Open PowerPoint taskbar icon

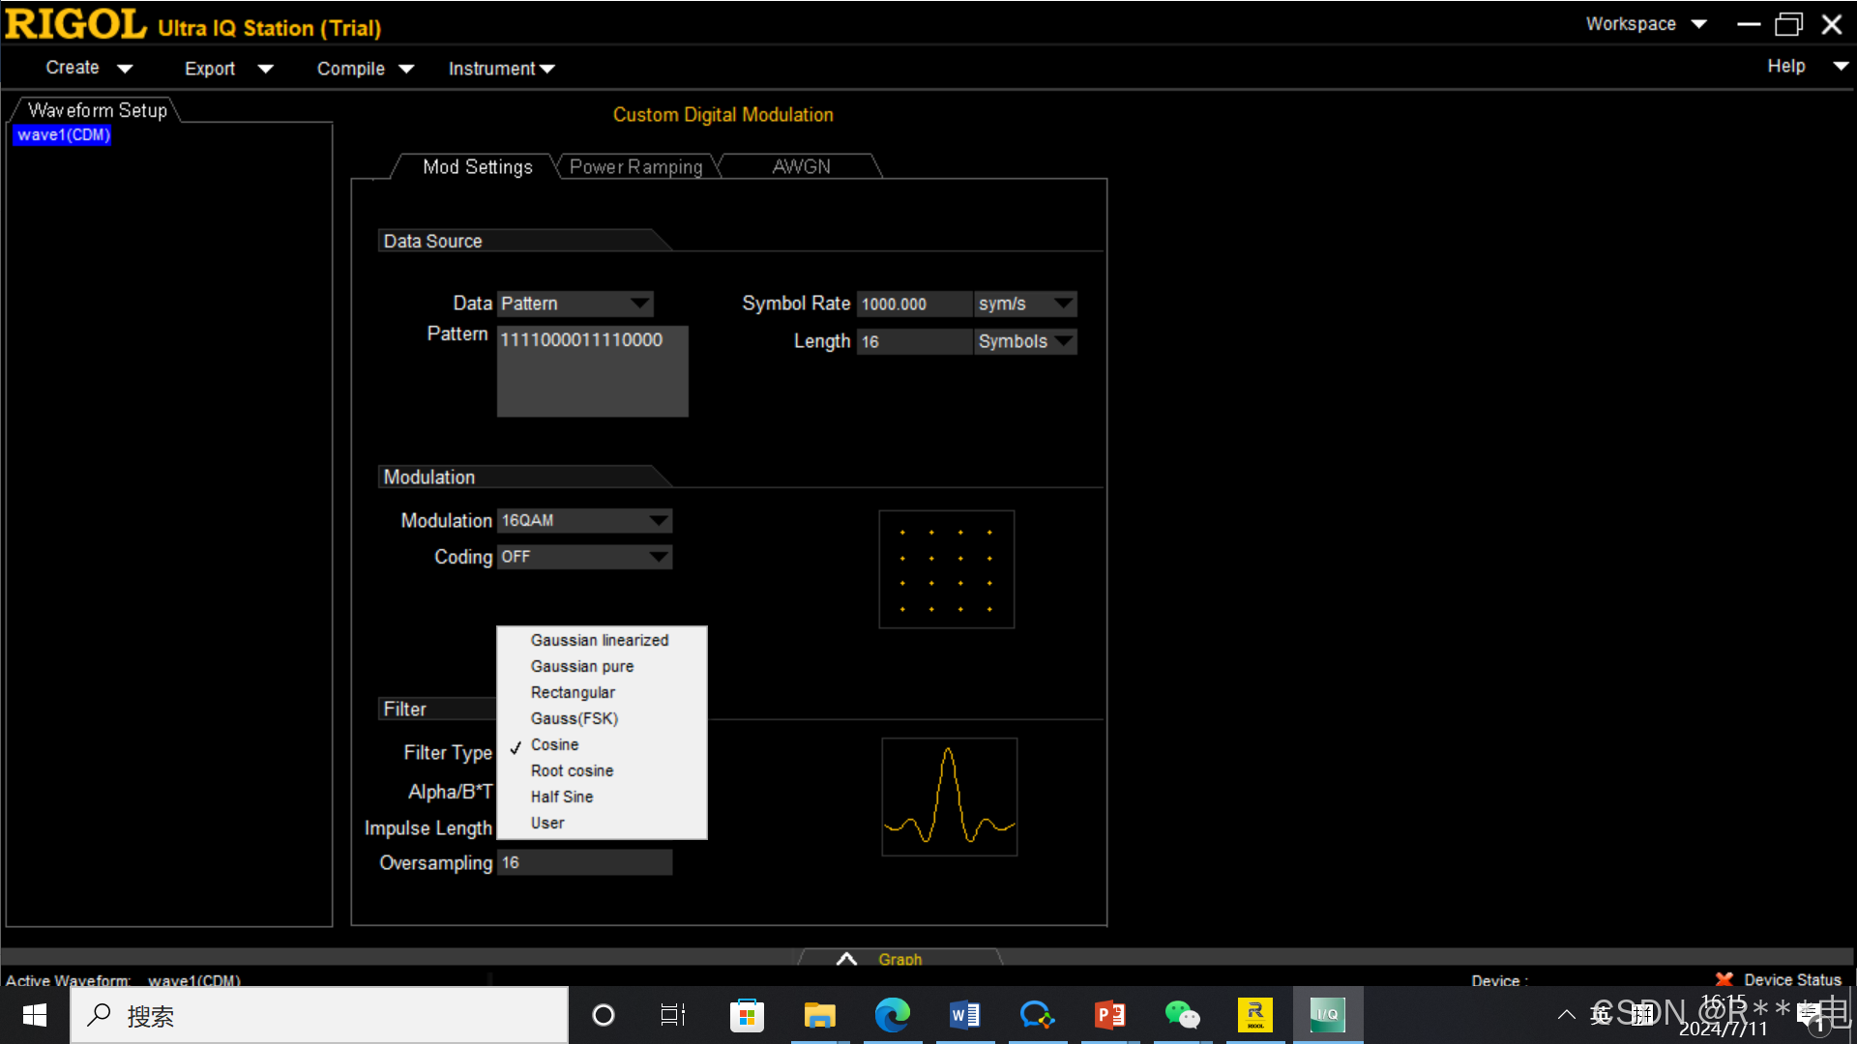1109,1015
